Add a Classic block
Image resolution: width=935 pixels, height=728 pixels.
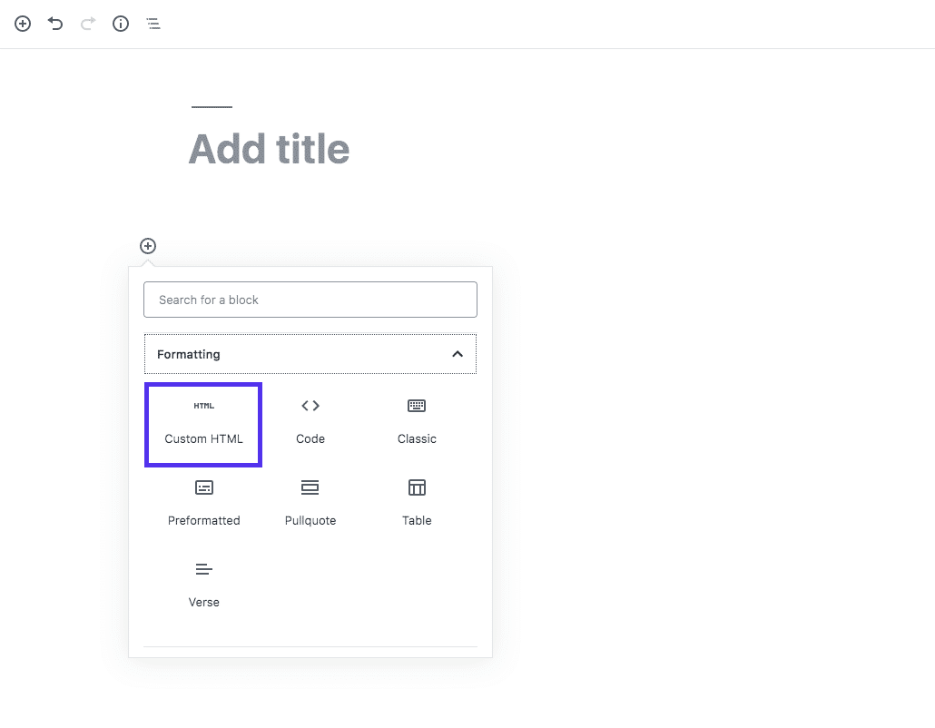click(417, 420)
